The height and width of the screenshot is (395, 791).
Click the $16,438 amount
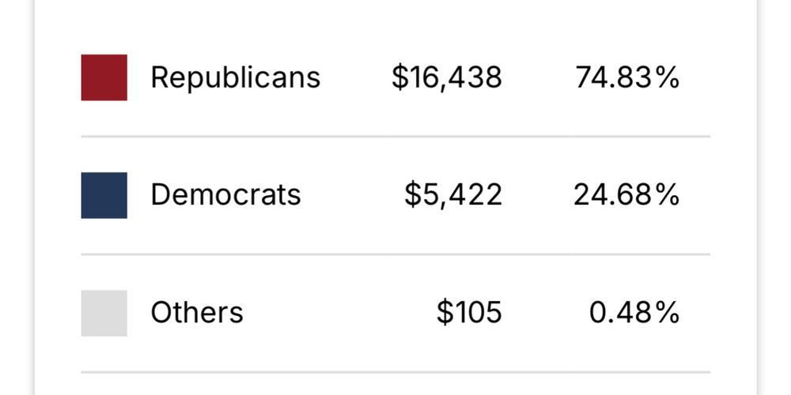coord(447,78)
